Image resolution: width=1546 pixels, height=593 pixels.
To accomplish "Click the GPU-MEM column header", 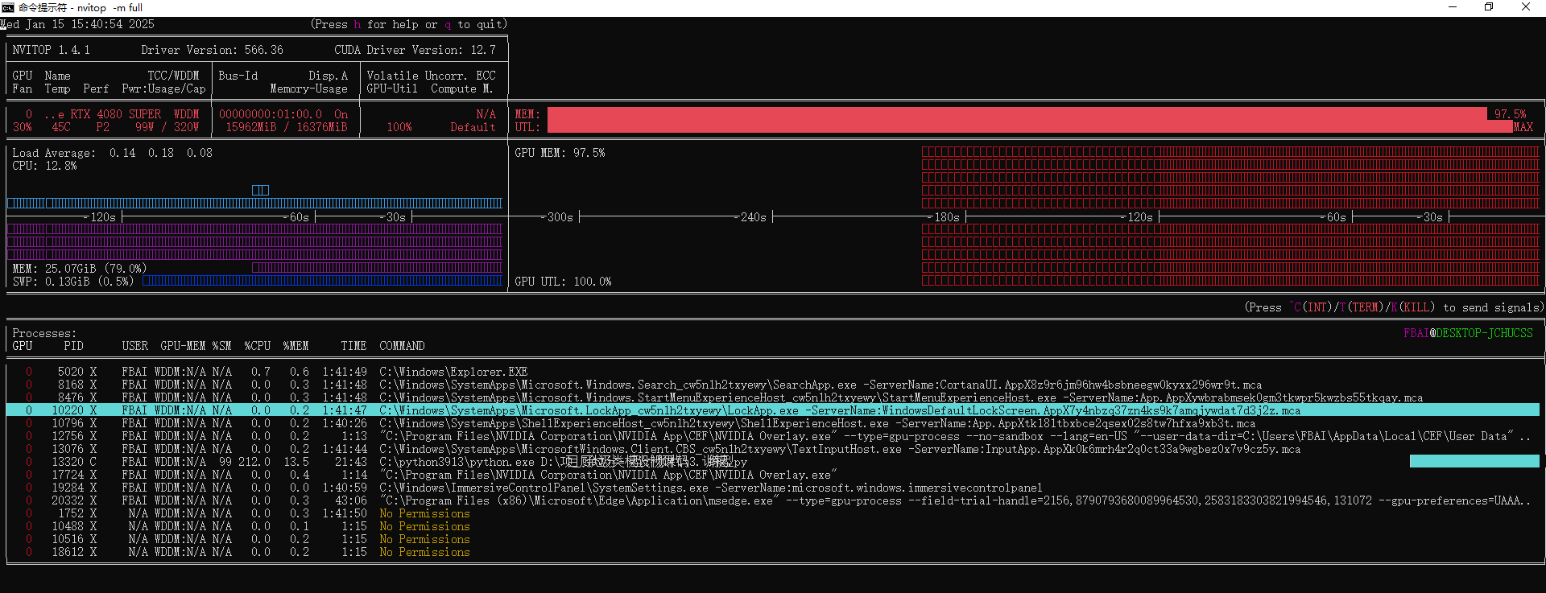I will (183, 346).
